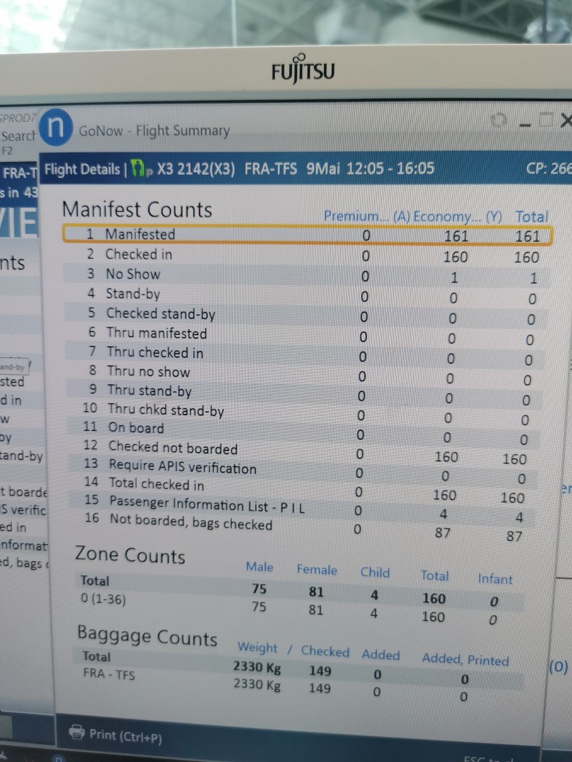
Task: Open the settings gear in the title bar
Action: (x=498, y=120)
